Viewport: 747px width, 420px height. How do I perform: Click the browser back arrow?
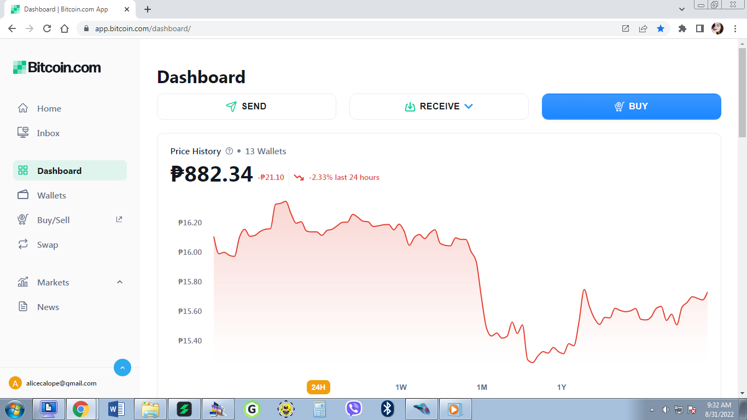[x=12, y=28]
